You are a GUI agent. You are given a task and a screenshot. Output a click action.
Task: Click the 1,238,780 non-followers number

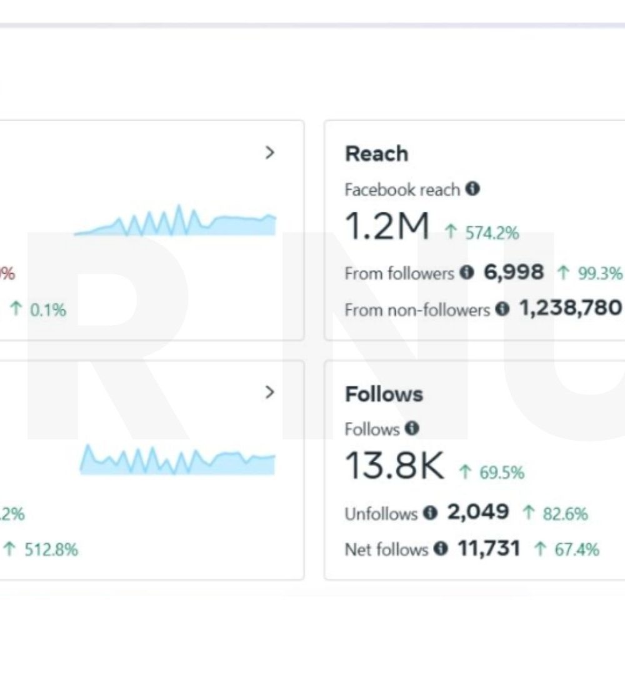571,308
